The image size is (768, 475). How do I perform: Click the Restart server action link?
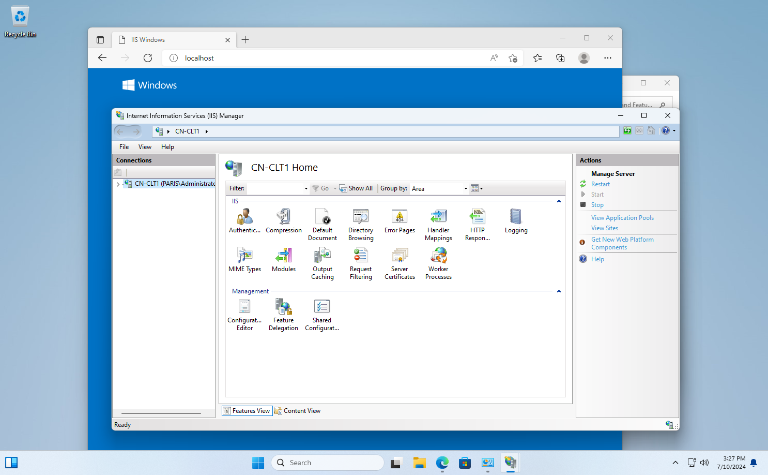click(x=600, y=184)
